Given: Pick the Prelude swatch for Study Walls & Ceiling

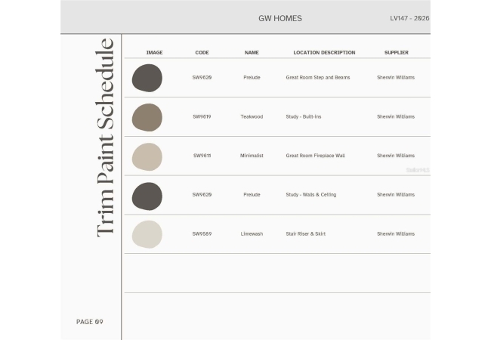Looking at the screenshot, I should pyautogui.click(x=147, y=196).
